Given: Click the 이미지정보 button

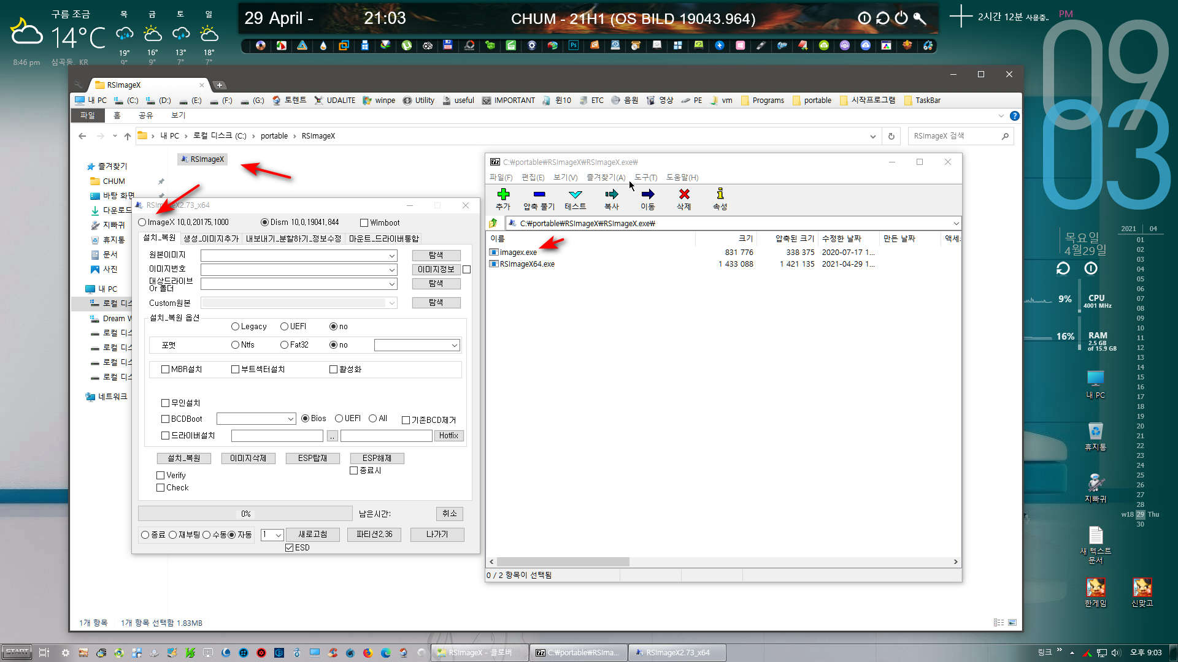Looking at the screenshot, I should tap(436, 270).
